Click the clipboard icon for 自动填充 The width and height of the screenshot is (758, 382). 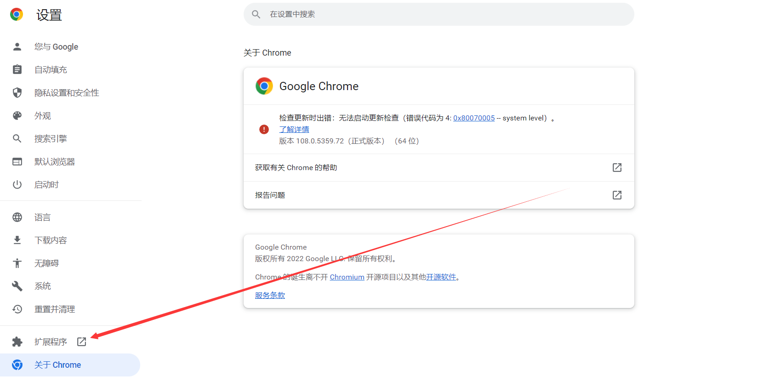pos(17,69)
